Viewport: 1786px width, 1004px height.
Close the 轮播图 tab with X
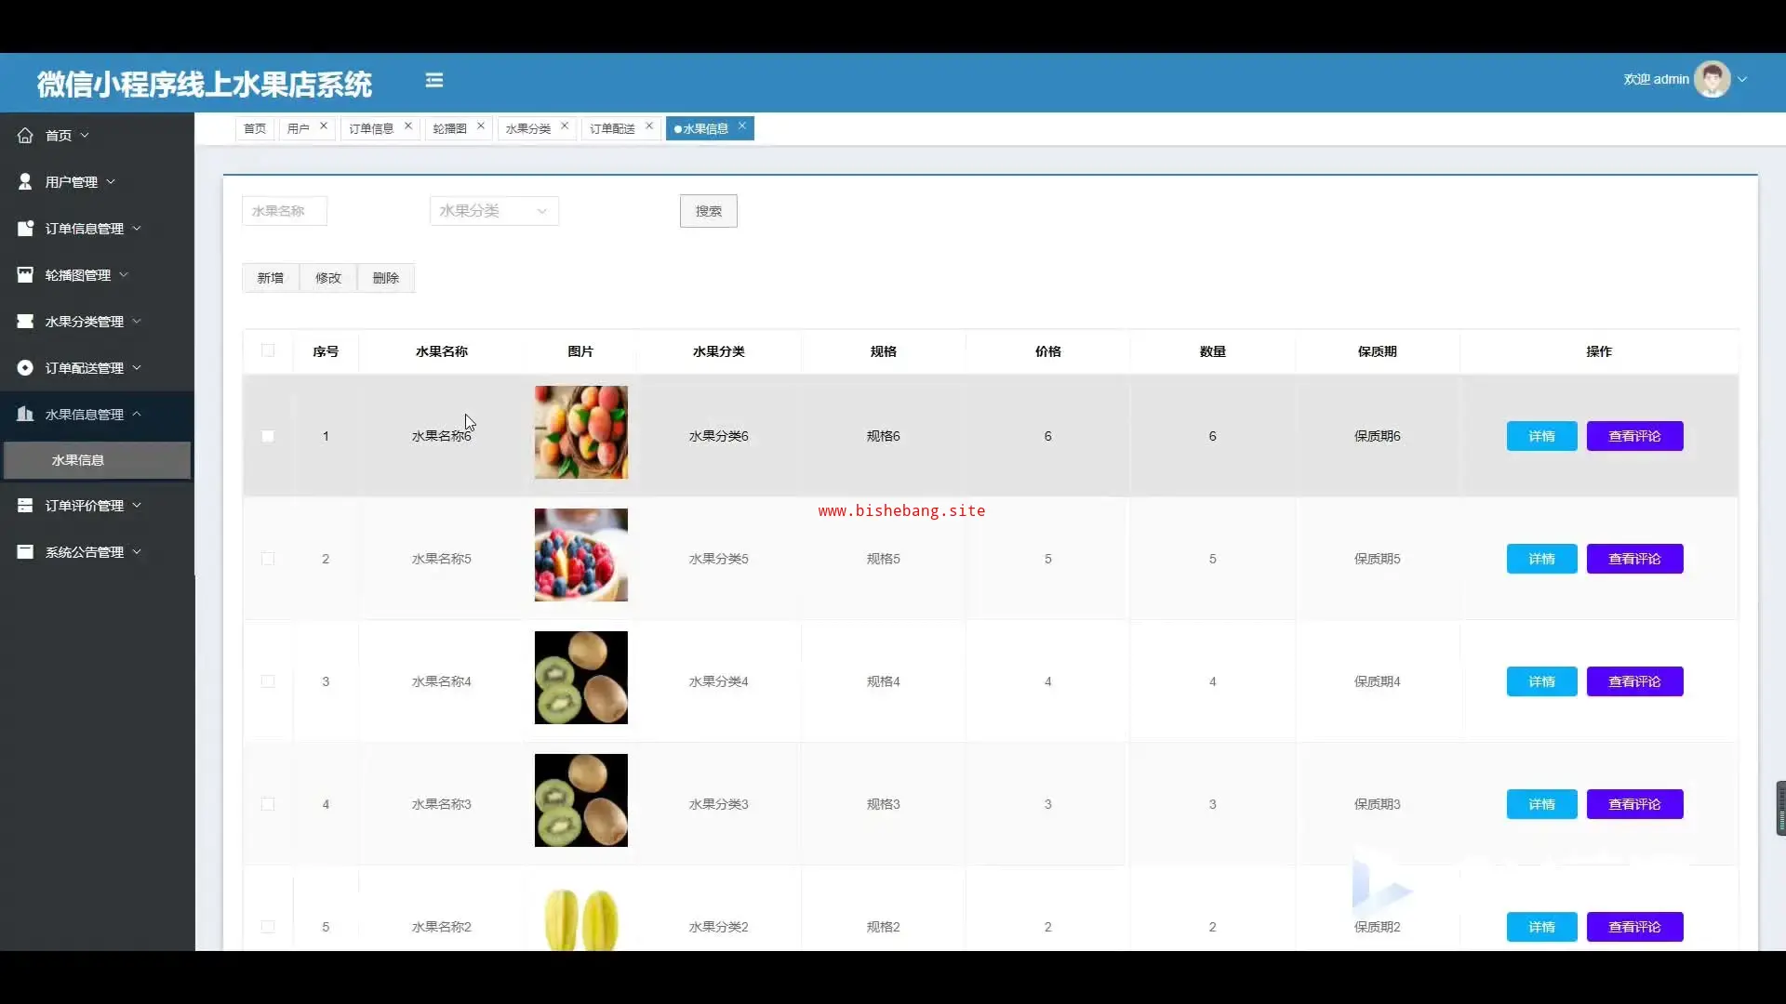[481, 126]
